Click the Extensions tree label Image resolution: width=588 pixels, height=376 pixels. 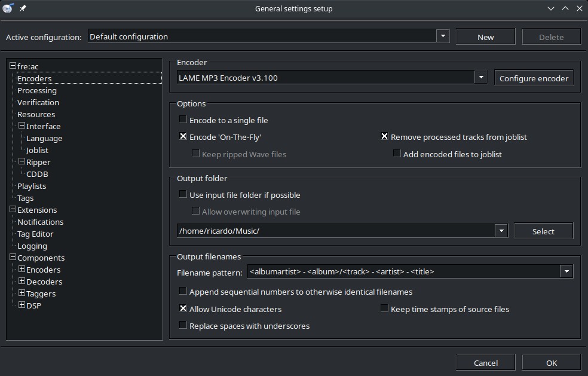click(x=37, y=210)
